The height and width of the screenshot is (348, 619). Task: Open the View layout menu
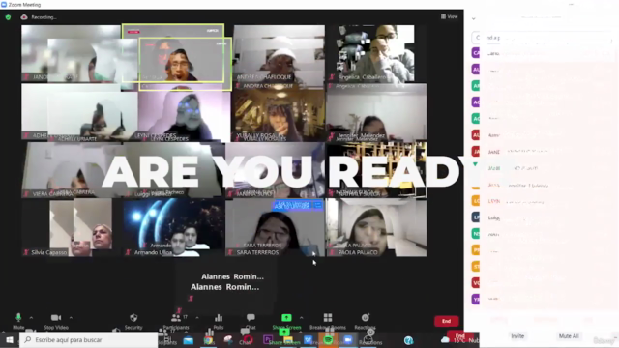449,16
